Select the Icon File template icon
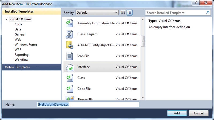 coord(70,56)
